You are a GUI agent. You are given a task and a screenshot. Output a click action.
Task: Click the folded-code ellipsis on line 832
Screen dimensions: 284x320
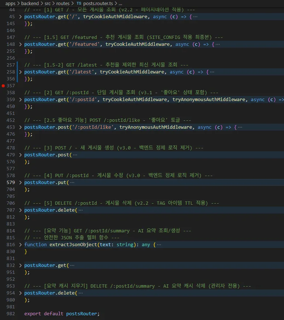coord(72,265)
